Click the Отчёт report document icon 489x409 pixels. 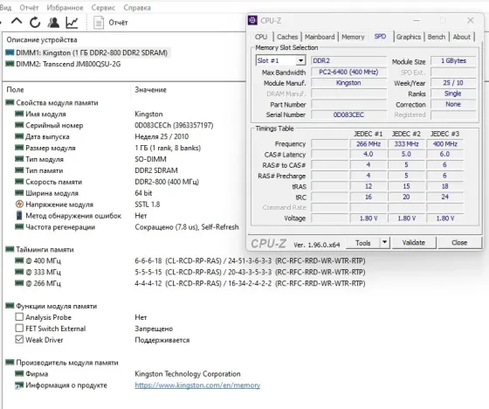(x=99, y=23)
